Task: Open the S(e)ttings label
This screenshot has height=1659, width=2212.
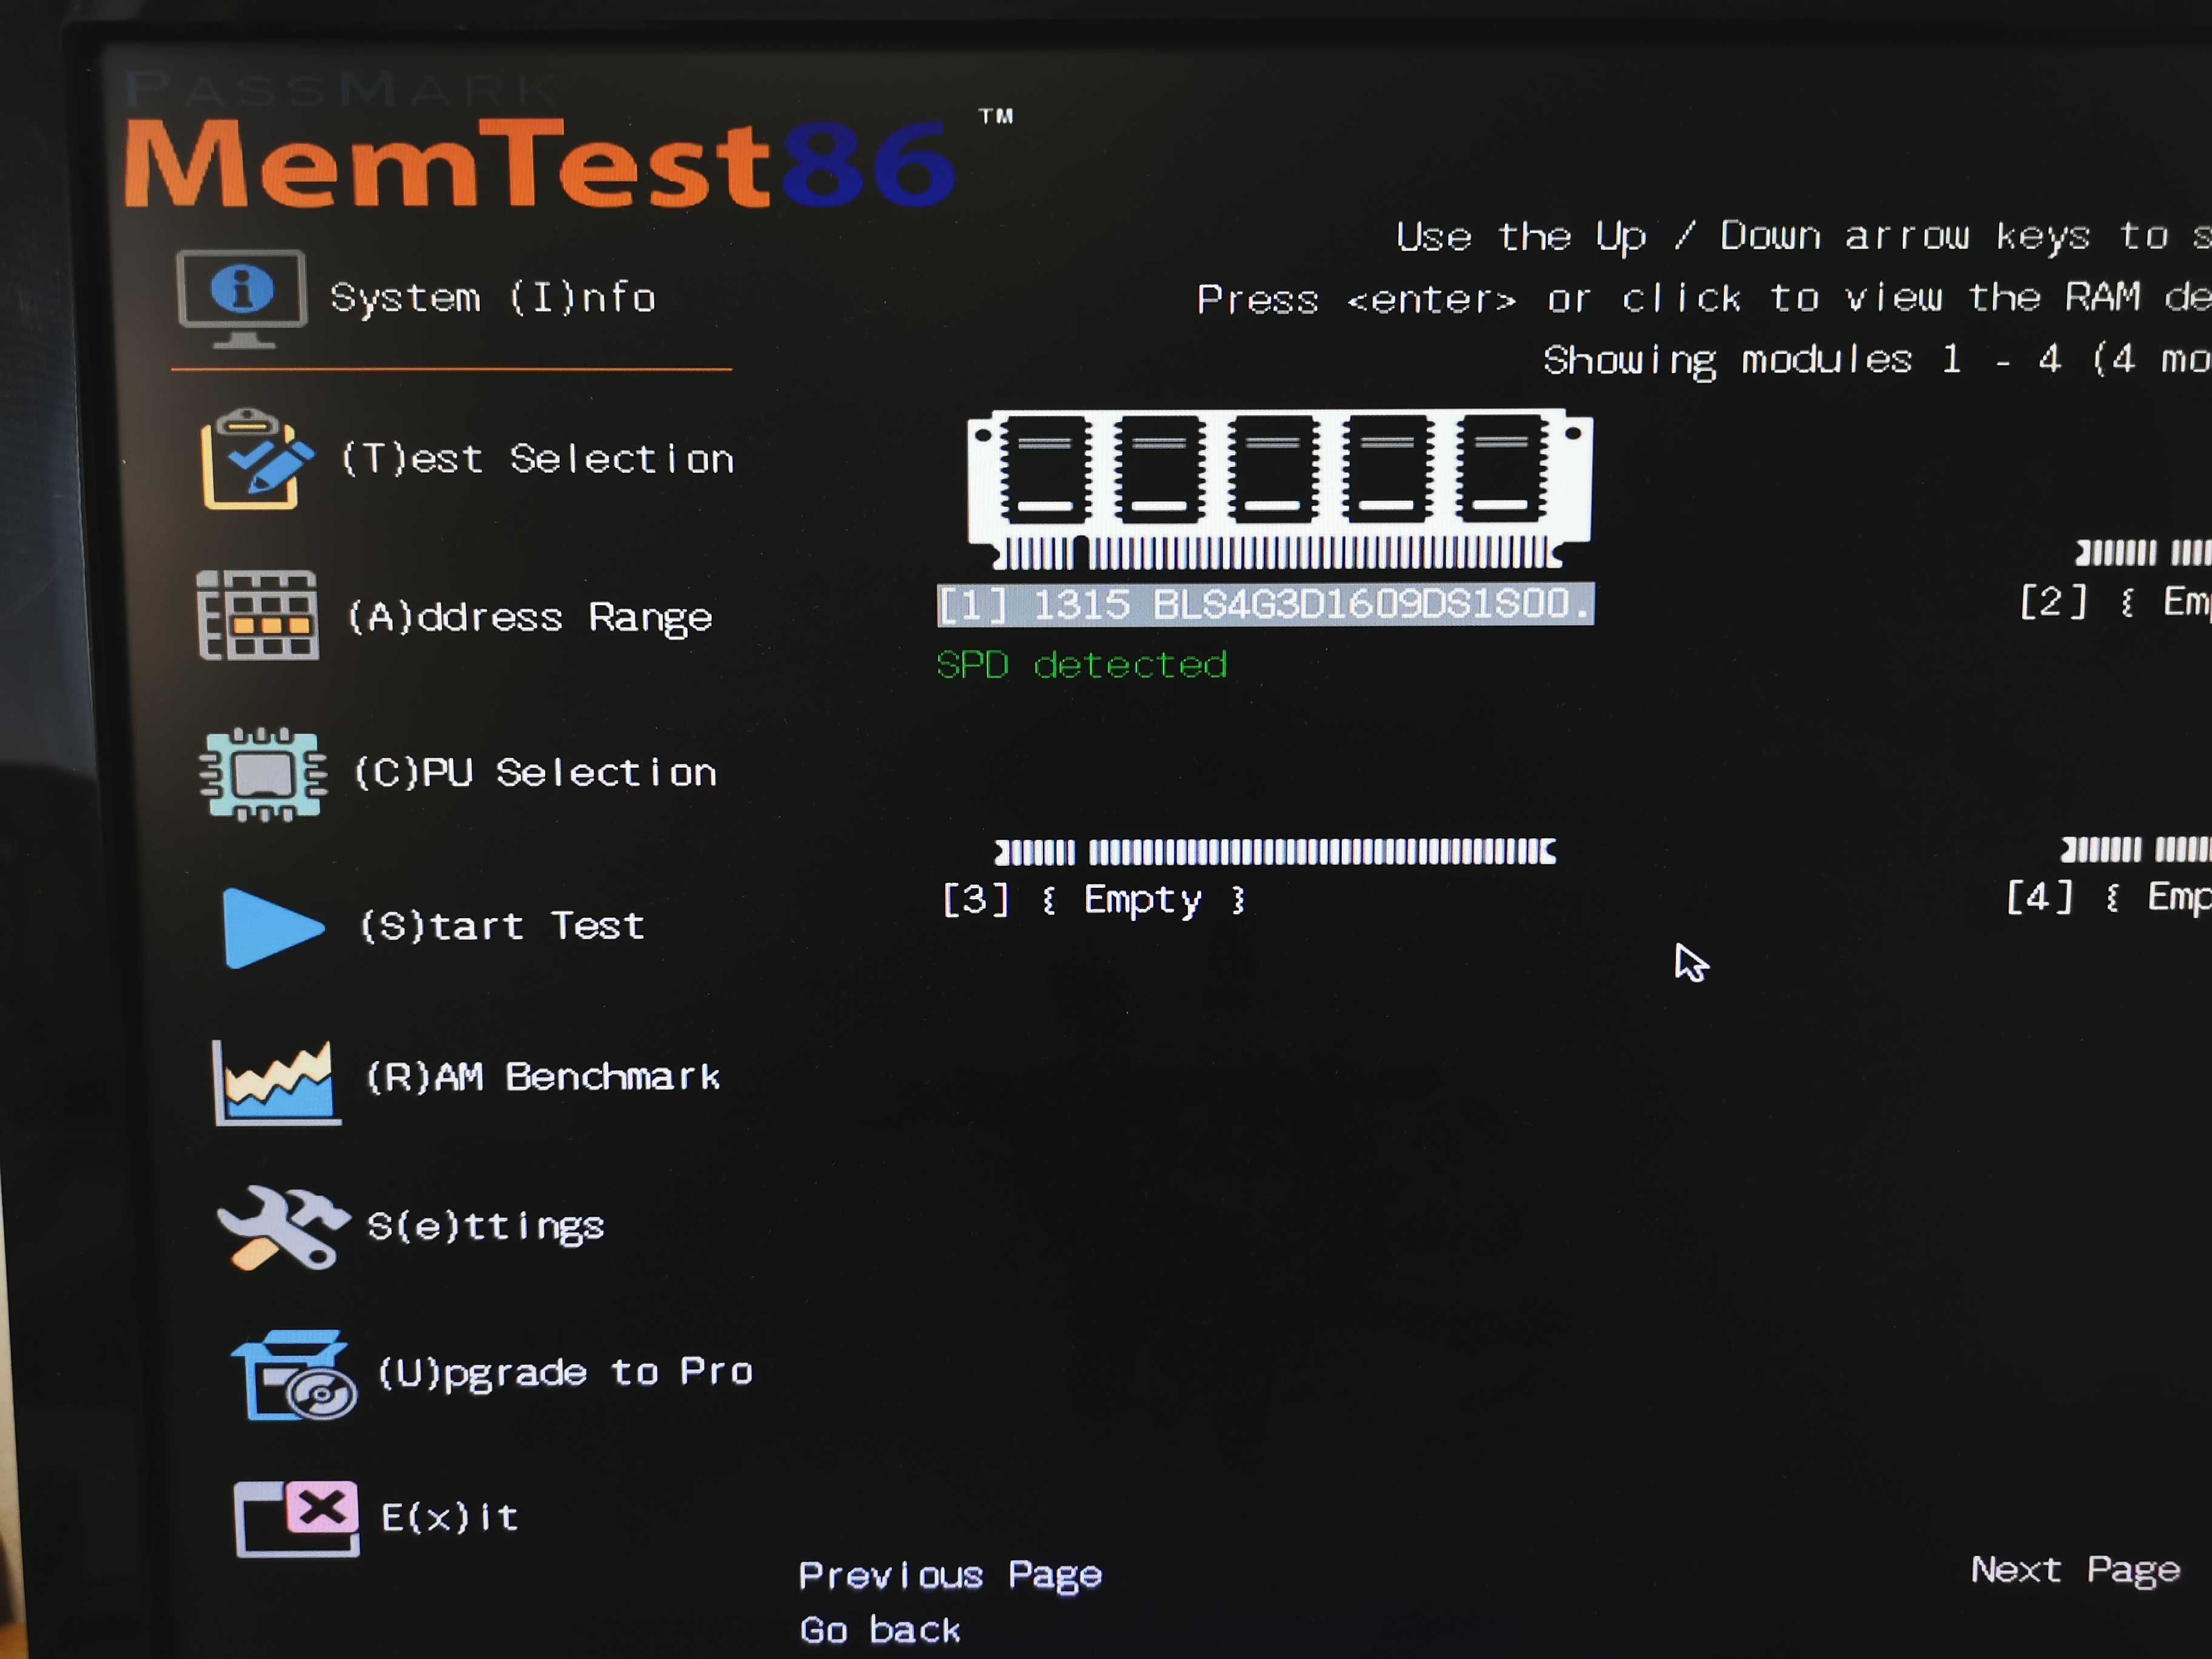Action: [x=486, y=1227]
